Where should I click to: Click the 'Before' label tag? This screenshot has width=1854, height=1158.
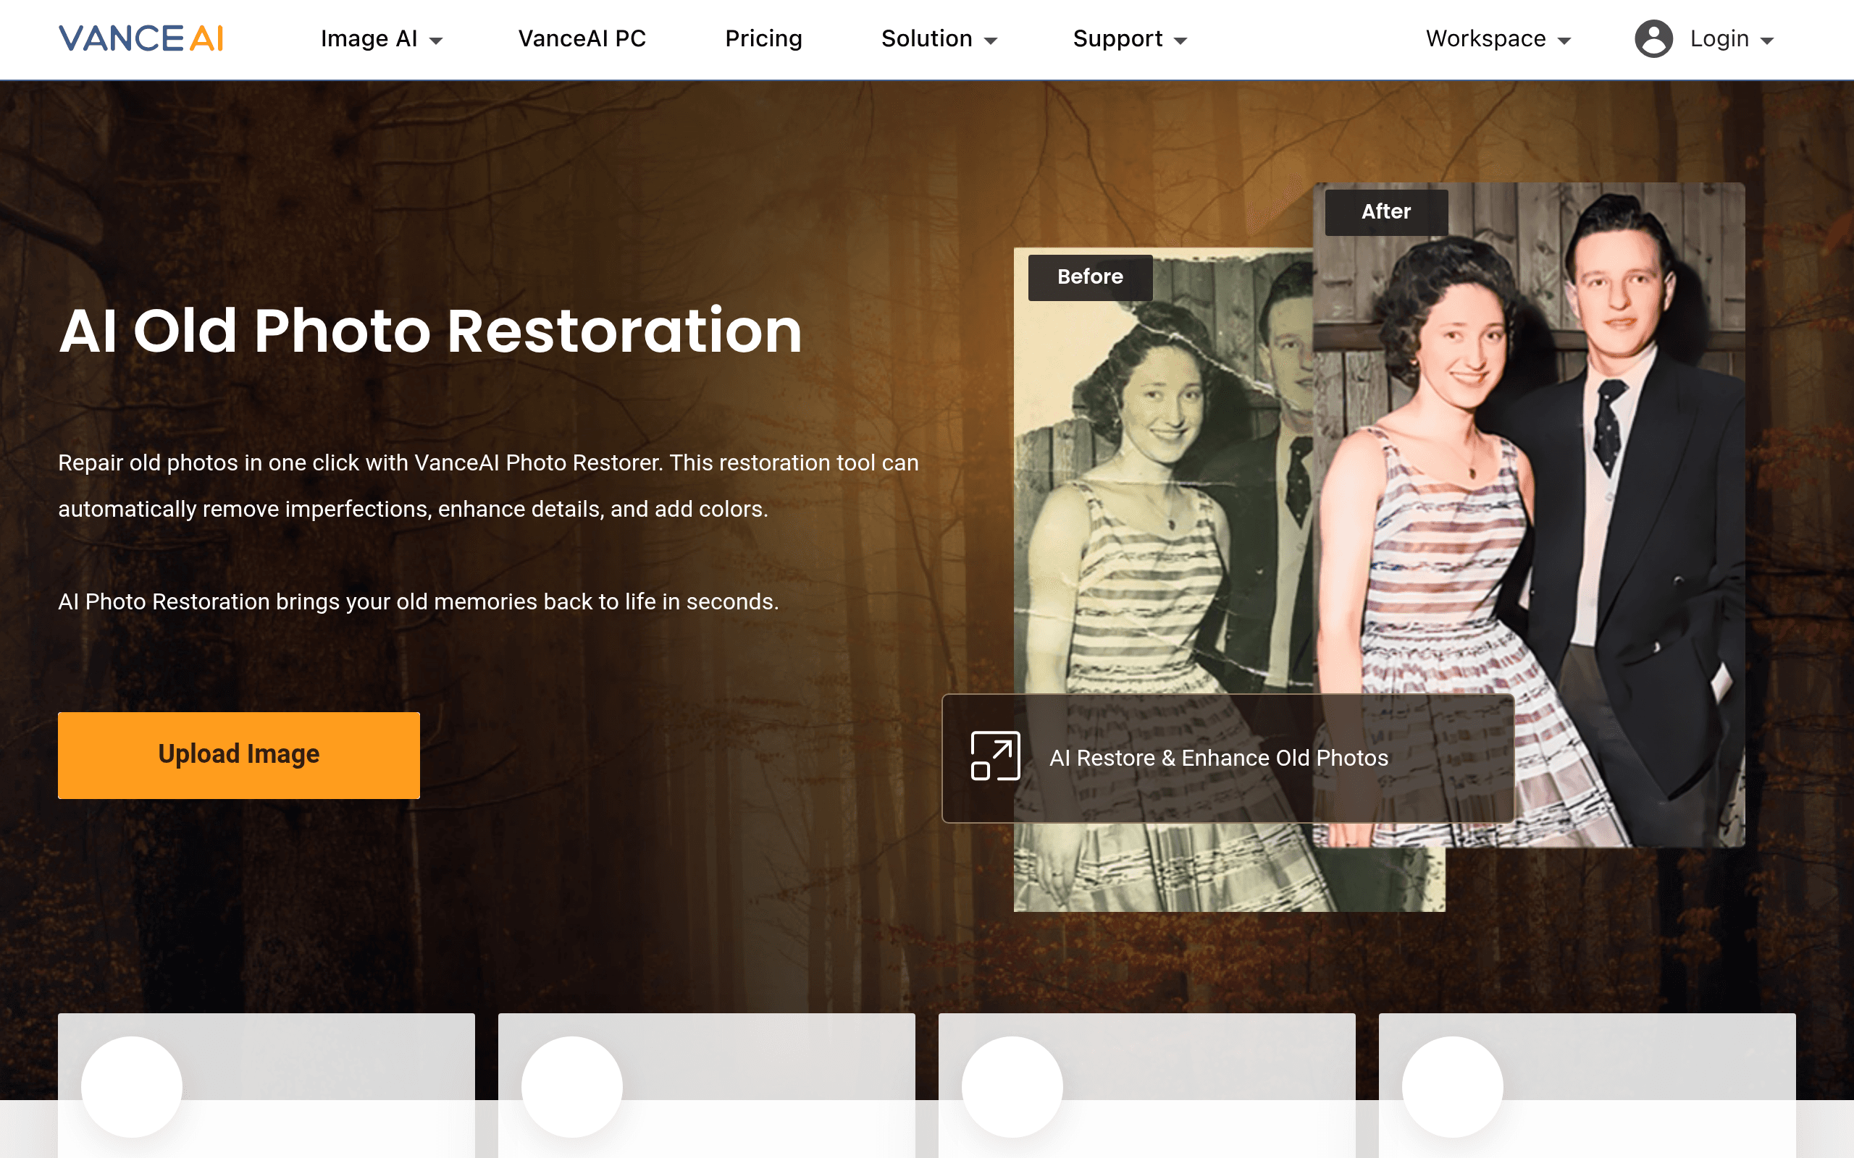click(1090, 277)
